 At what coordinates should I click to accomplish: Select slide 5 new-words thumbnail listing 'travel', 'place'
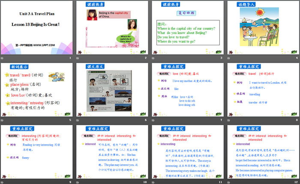36,90
